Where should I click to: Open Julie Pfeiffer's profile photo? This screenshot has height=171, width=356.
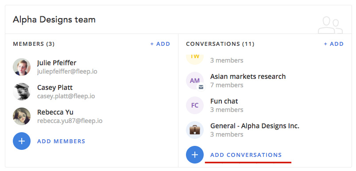(x=22, y=67)
